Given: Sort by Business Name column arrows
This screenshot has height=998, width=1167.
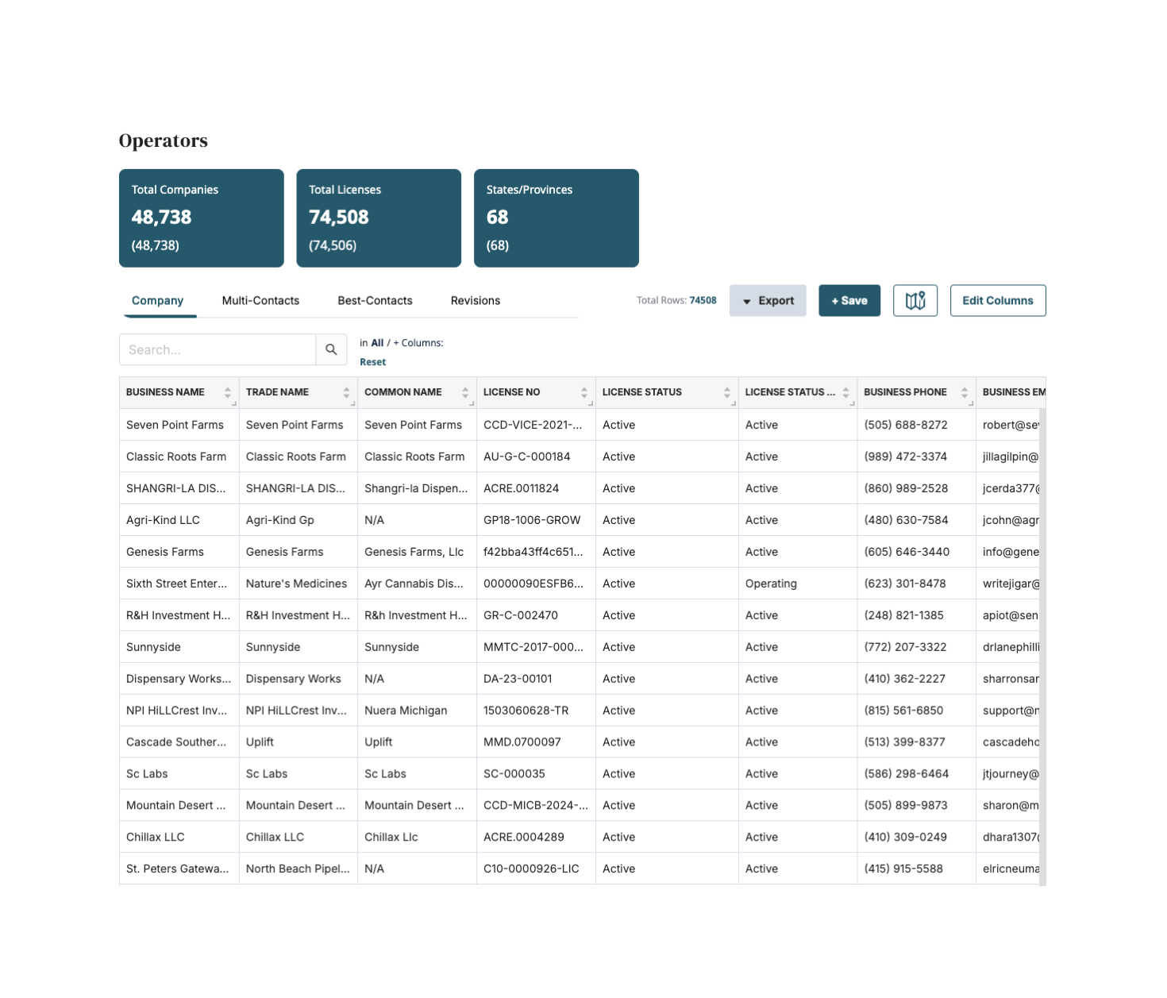Looking at the screenshot, I should (x=227, y=392).
